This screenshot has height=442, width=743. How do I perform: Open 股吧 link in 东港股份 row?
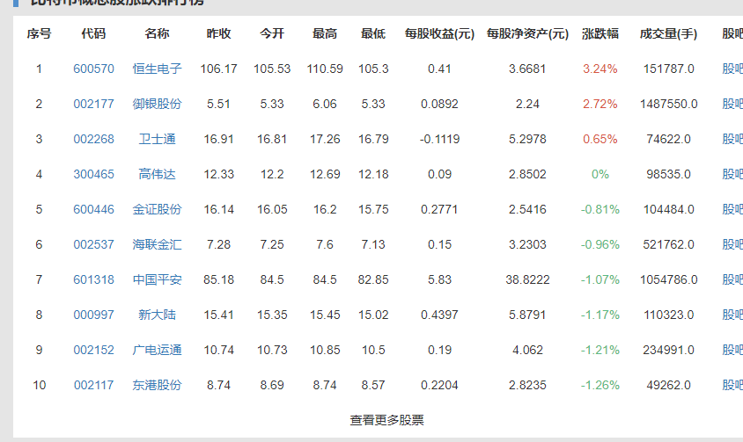(732, 385)
